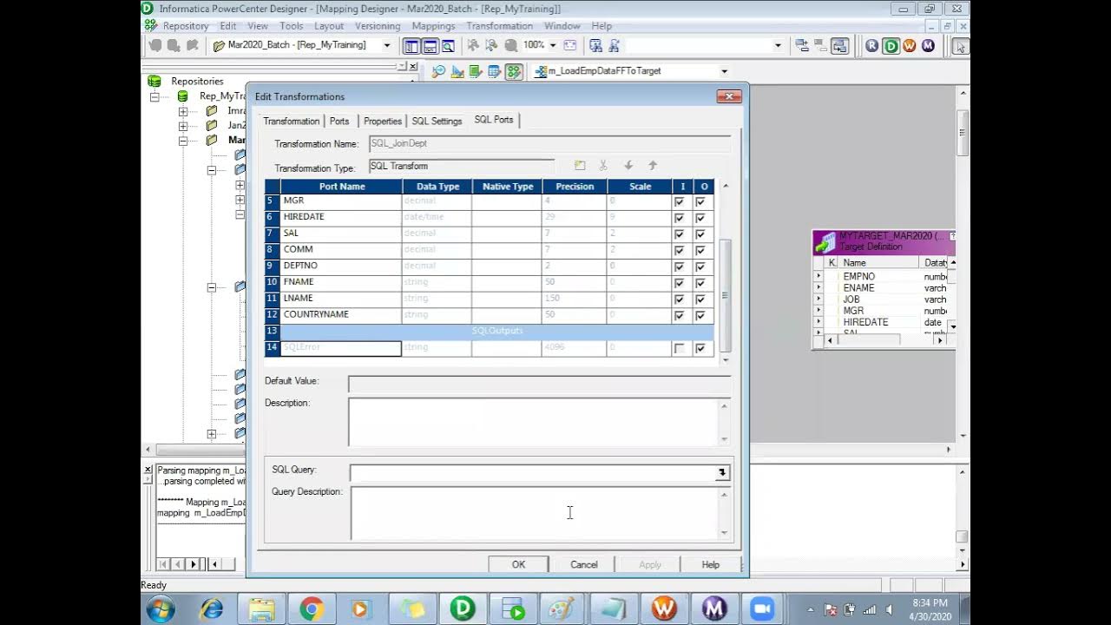This screenshot has width=1111, height=625.
Task: Click workspace horizontal scrollbar right arrow
Action: tap(948, 450)
